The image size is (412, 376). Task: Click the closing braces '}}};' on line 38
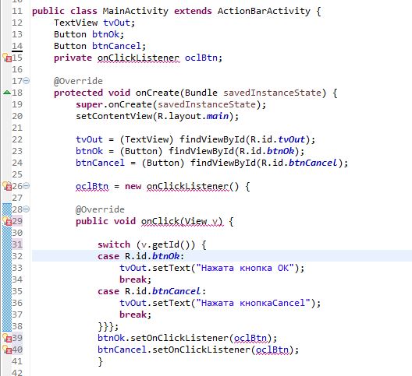(x=108, y=327)
